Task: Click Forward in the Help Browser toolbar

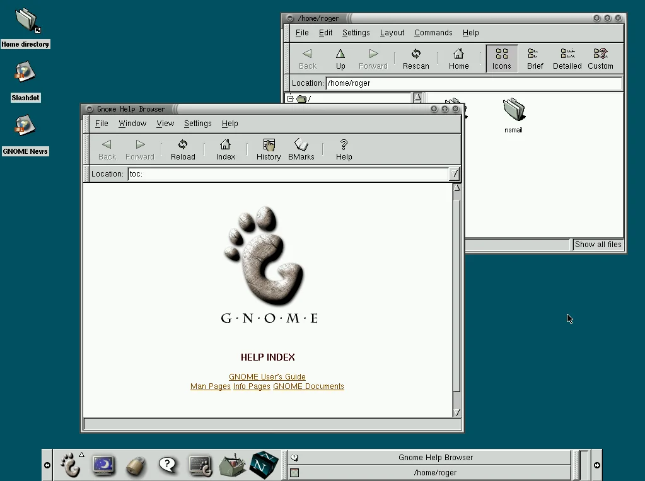Action: point(140,150)
